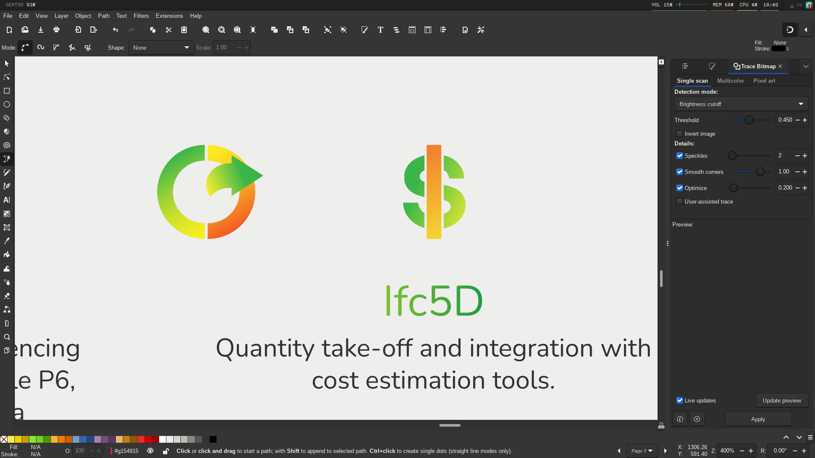Viewport: 815px width, 458px height.
Task: Disable Live updates checkbox
Action: [x=680, y=400]
